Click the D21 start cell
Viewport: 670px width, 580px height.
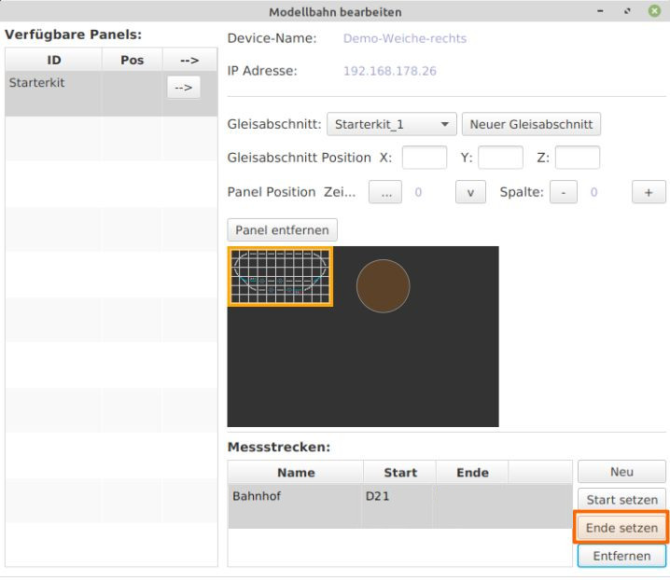pyautogui.click(x=399, y=506)
